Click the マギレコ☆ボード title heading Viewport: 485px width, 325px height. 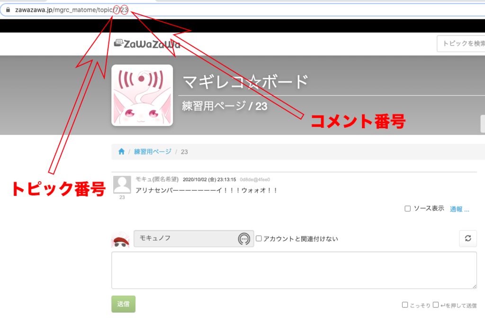click(245, 82)
